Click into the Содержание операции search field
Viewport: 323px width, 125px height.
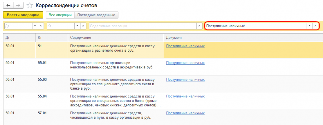(x=143, y=26)
